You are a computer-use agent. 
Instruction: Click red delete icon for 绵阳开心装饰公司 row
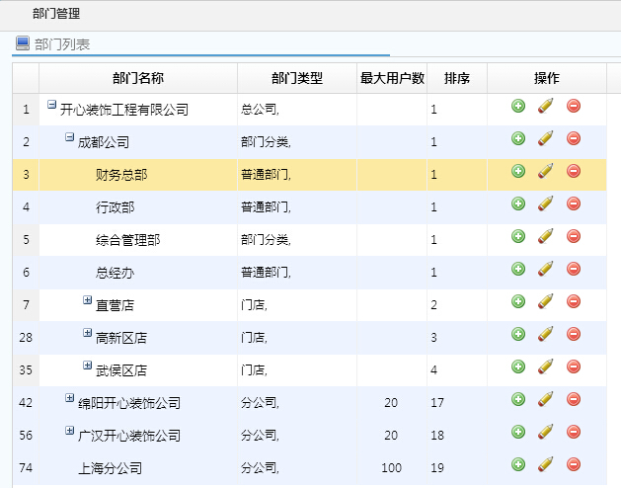click(x=573, y=399)
